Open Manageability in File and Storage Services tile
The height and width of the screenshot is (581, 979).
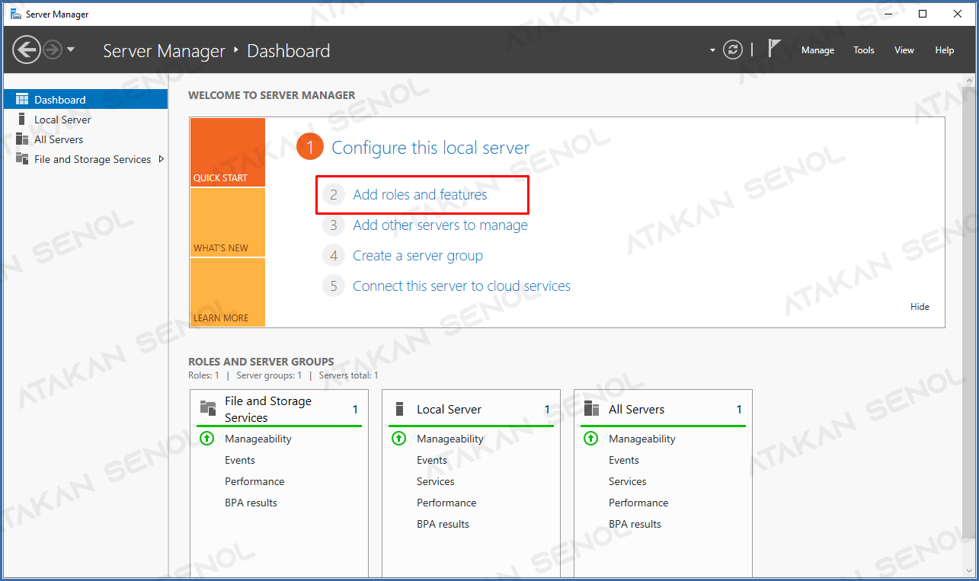tap(258, 439)
